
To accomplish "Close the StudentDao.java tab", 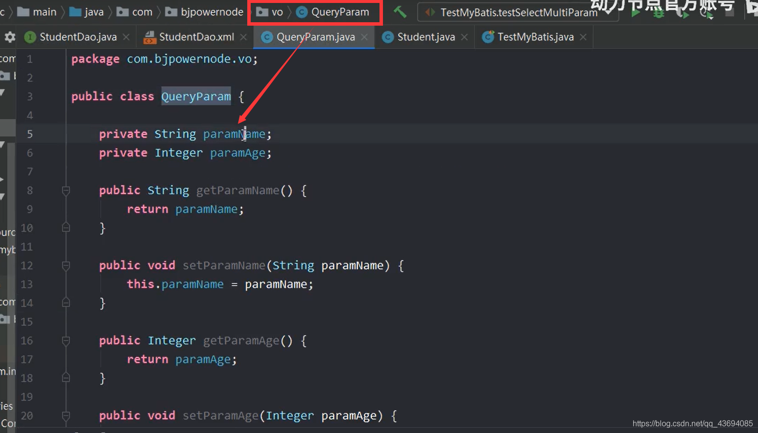I will pos(126,37).
